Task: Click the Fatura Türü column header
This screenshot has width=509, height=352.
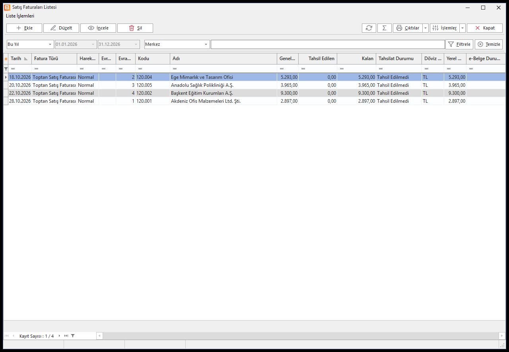Action: click(54, 59)
